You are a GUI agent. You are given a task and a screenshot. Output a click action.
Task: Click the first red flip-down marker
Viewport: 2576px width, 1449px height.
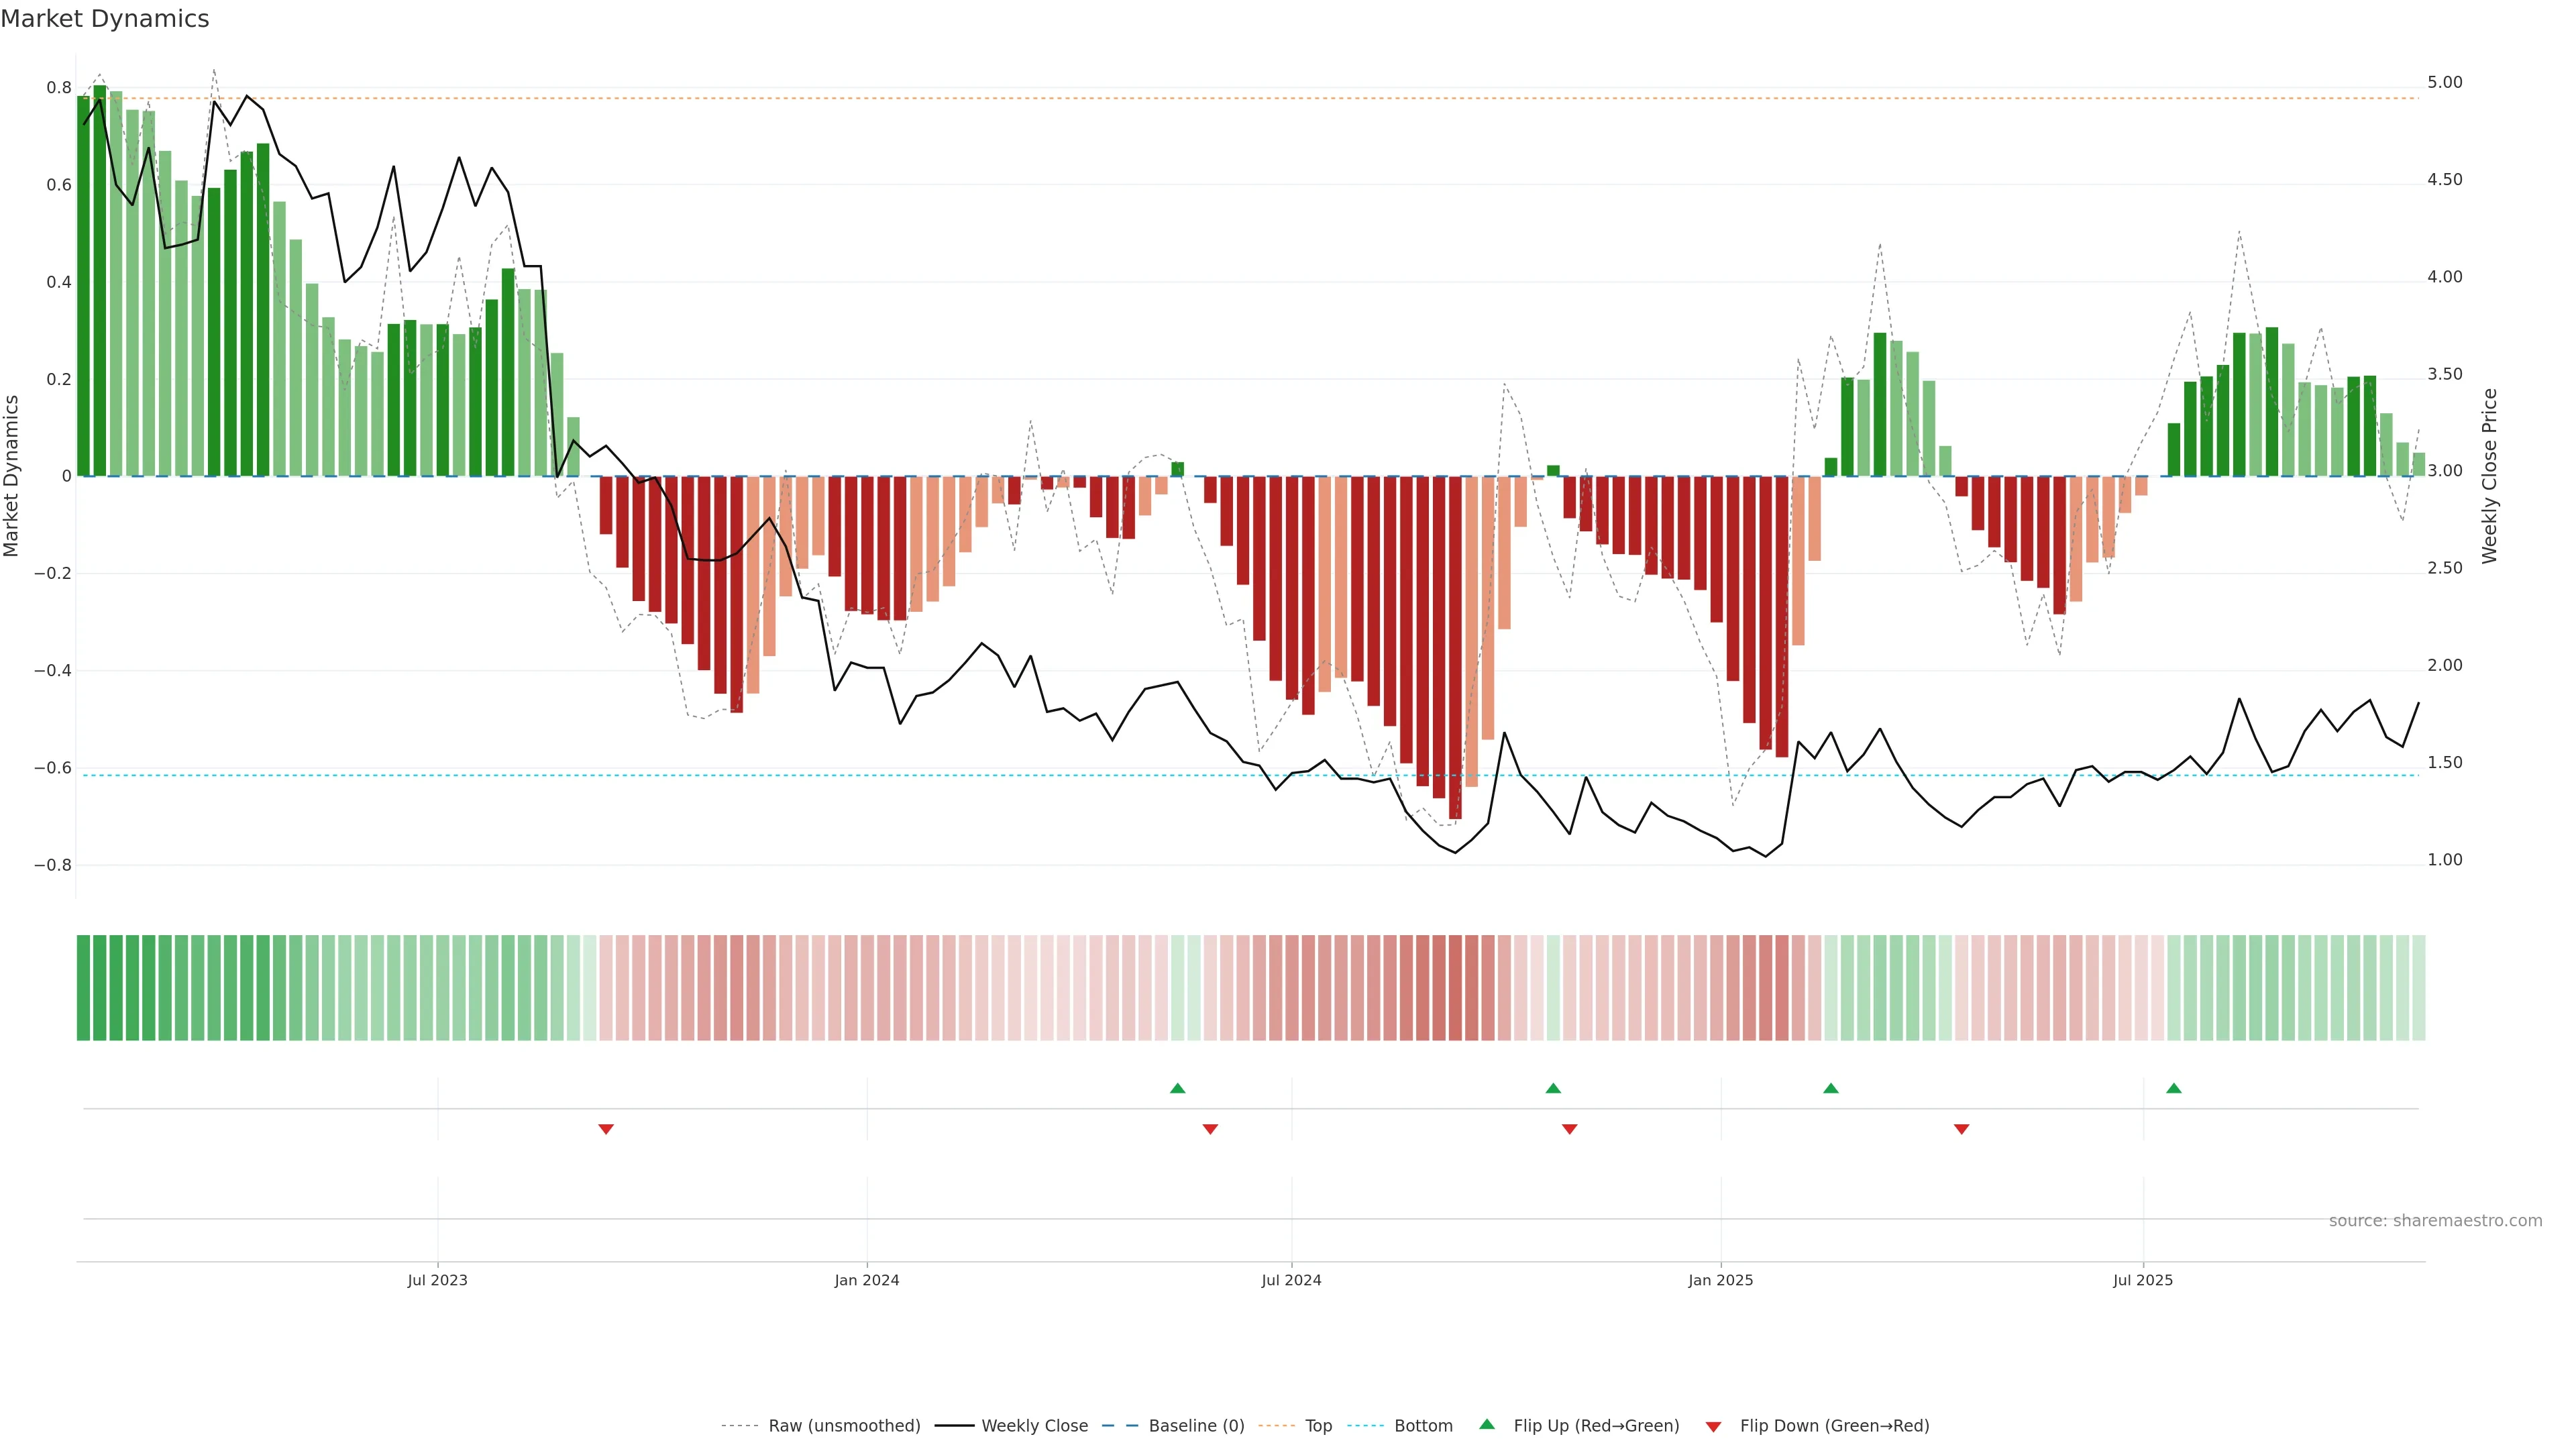606,1129
